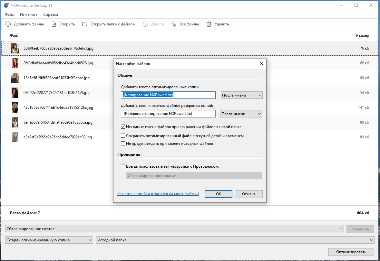
Task: Open the Файл menu
Action: pyautogui.click(x=9, y=14)
